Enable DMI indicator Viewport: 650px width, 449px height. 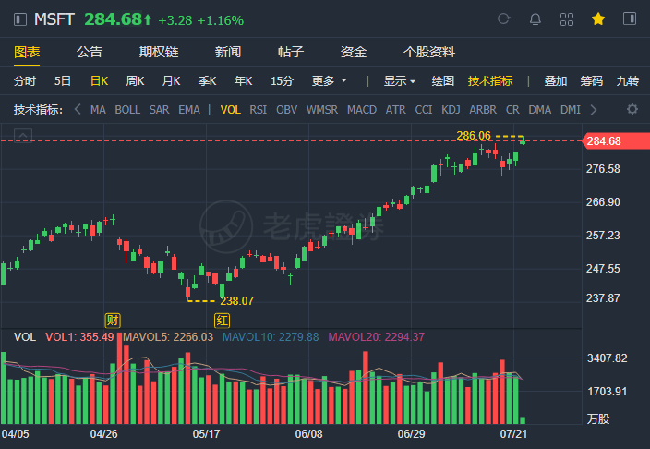point(571,110)
